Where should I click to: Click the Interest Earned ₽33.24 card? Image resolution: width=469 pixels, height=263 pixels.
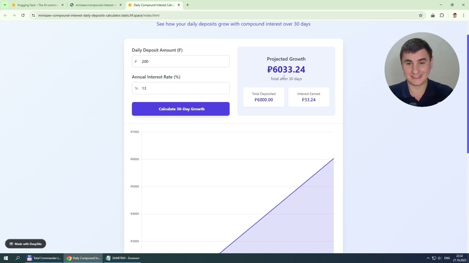[309, 97]
